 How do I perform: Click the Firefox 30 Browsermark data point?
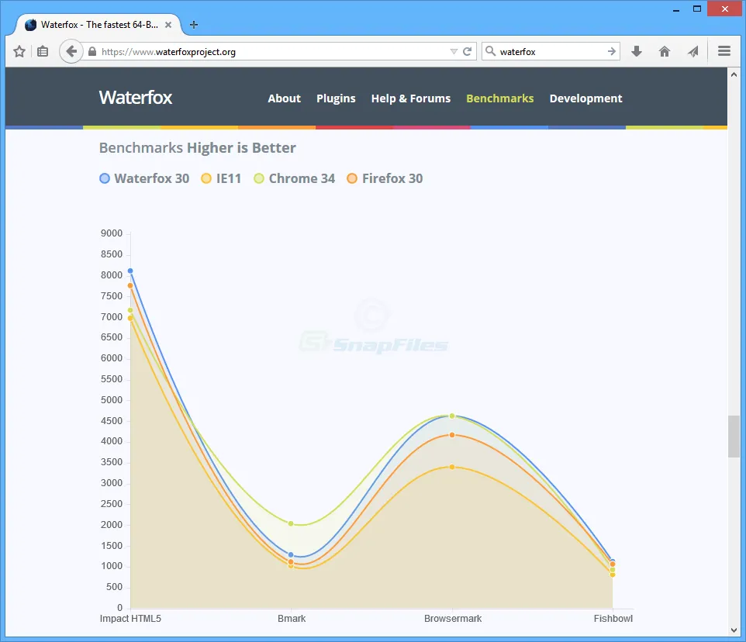pyautogui.click(x=452, y=435)
